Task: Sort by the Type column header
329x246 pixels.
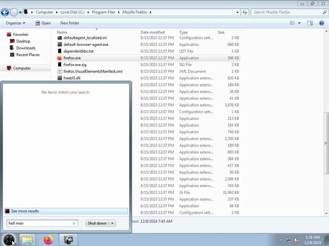Action: [183, 32]
